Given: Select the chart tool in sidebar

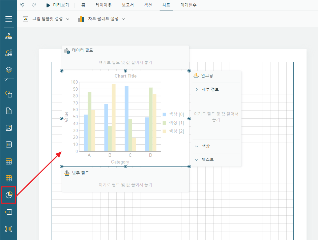Looking at the screenshot, I should point(9,195).
